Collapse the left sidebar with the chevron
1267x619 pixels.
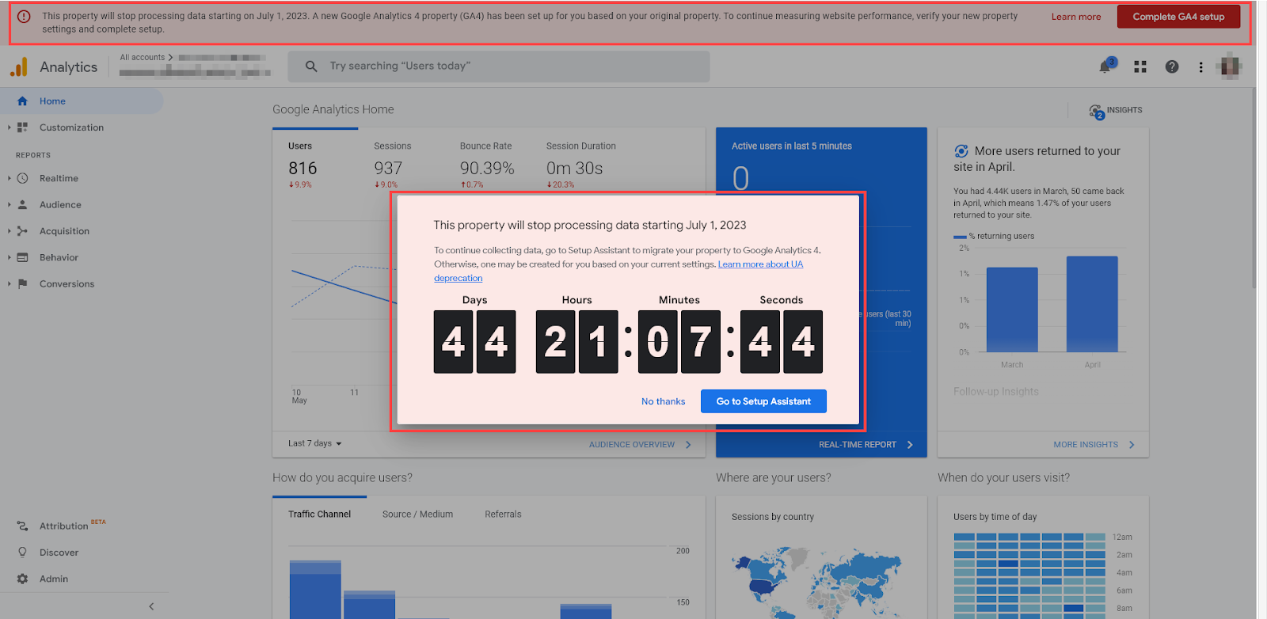151,606
